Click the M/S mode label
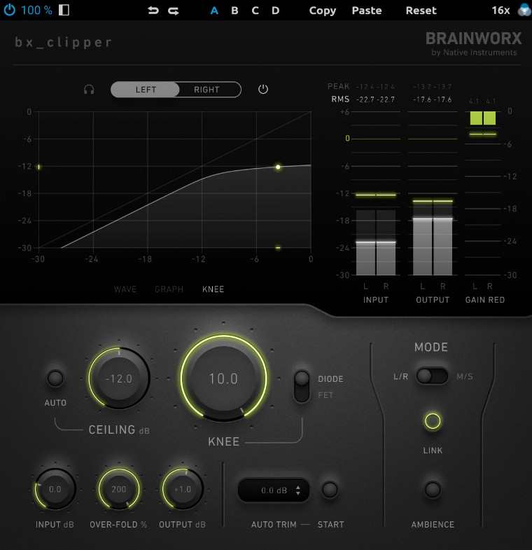 [x=465, y=376]
